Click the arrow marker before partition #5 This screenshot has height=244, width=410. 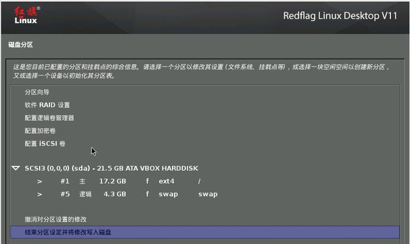pyautogui.click(x=40, y=195)
